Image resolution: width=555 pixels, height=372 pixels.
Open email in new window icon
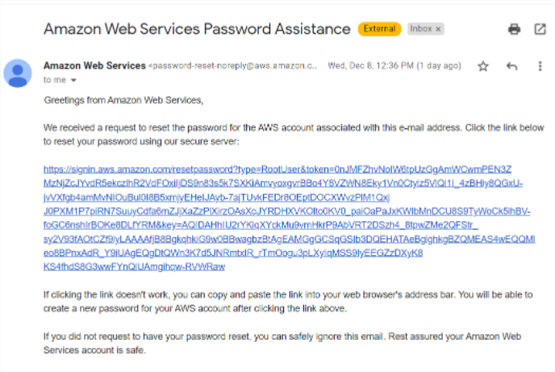click(x=540, y=29)
